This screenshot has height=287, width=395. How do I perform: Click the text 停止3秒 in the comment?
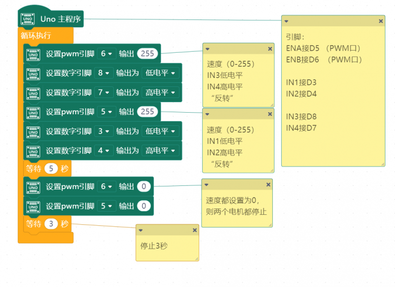[154, 246]
